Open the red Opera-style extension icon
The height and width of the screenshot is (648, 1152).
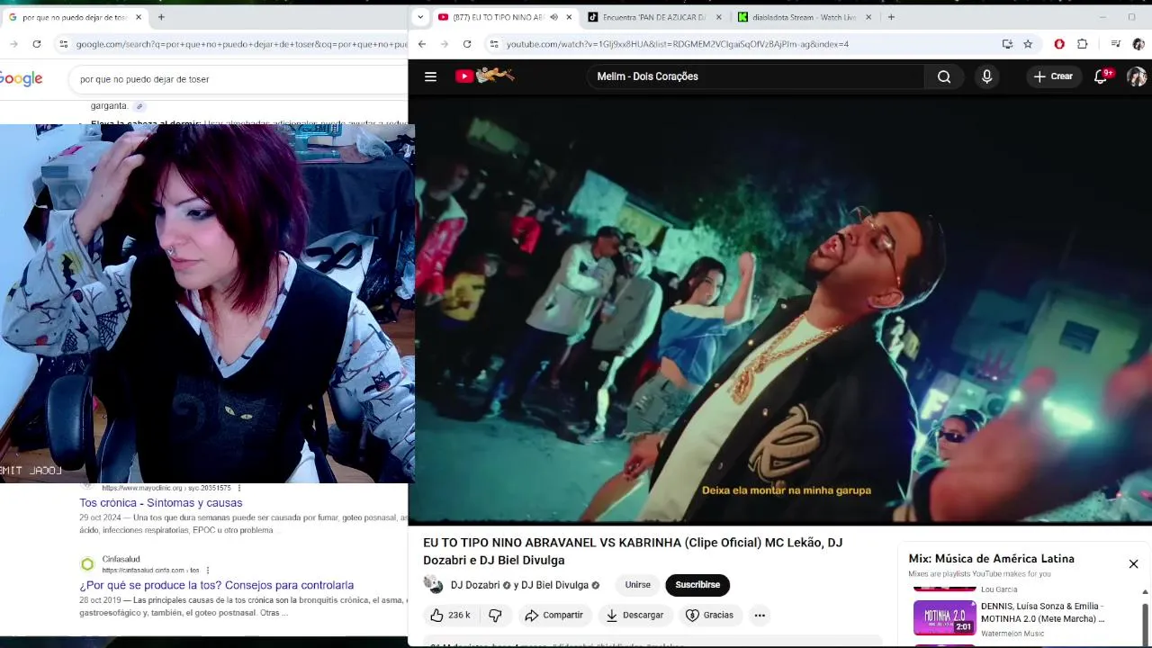(1059, 44)
